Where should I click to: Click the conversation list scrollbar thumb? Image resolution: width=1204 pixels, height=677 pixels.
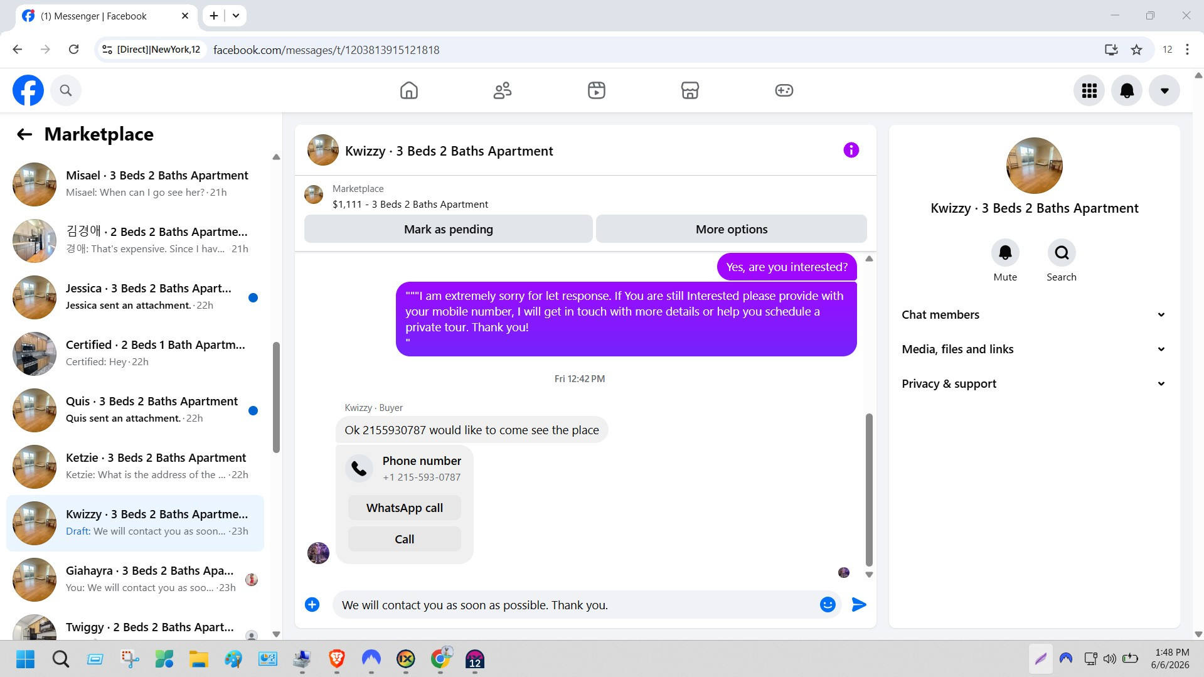(276, 397)
